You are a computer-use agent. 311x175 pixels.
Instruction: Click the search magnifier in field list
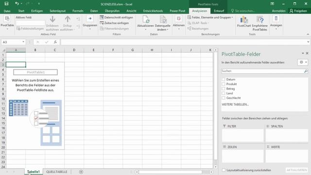[306, 71]
